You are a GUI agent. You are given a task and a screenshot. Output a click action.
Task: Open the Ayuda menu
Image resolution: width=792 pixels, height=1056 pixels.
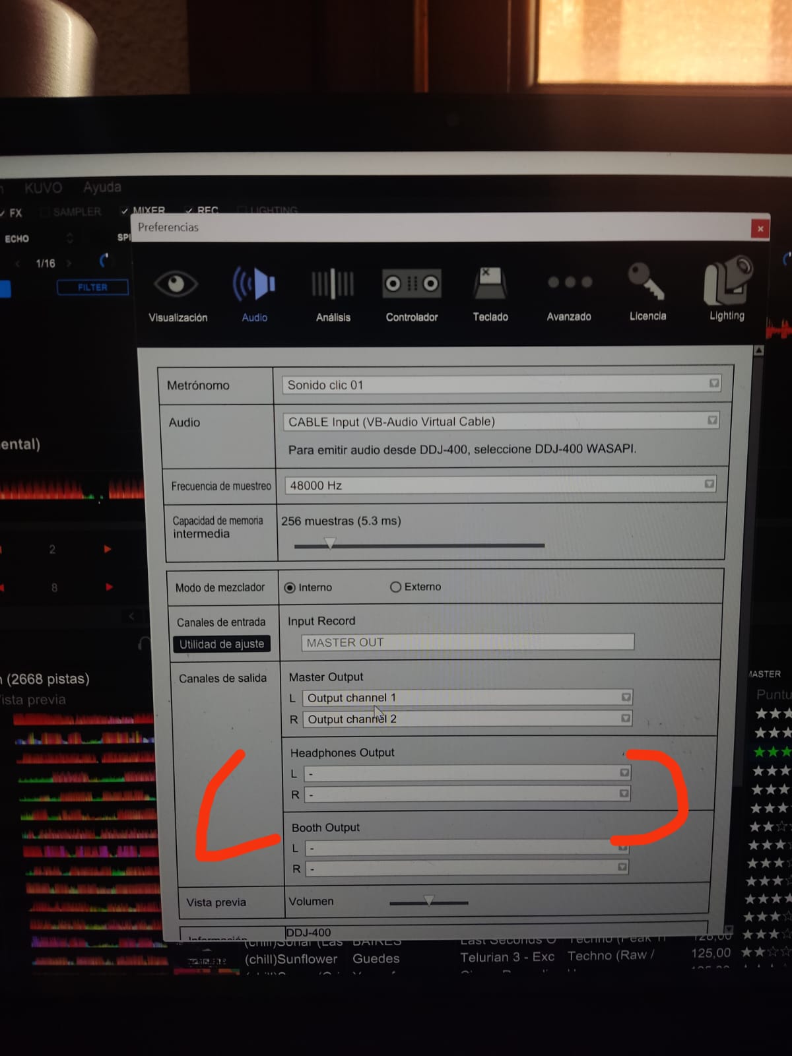(x=102, y=187)
